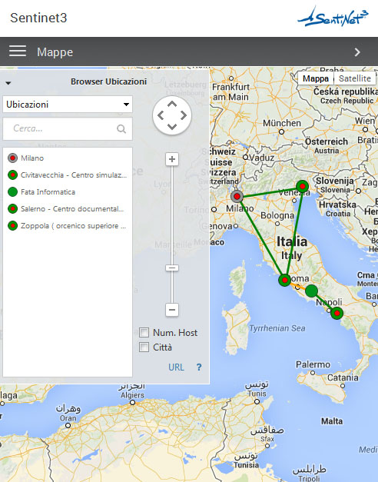Click the search magnifier icon
Screen dimensions: 378x482
[121, 129]
